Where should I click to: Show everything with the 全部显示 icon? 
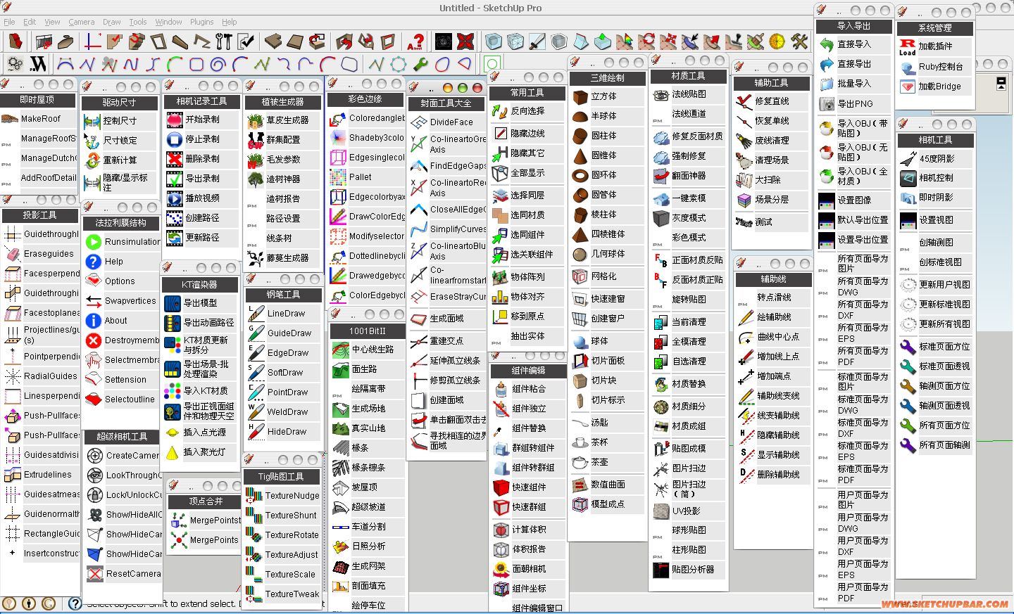pyautogui.click(x=500, y=173)
